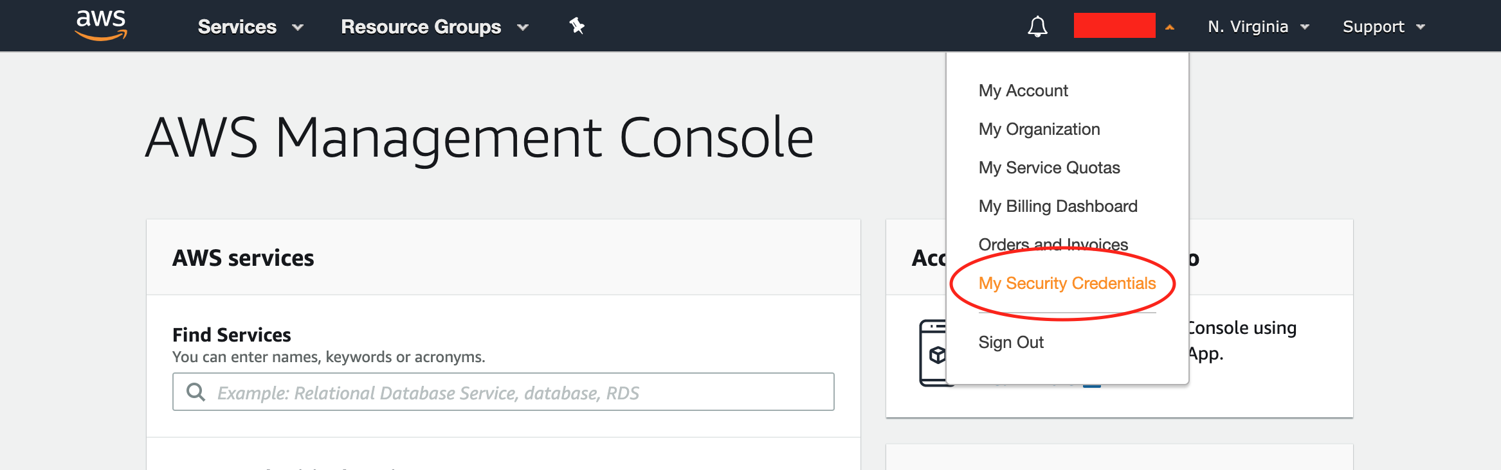
Task: Click the AWS logo home icon
Action: (101, 26)
